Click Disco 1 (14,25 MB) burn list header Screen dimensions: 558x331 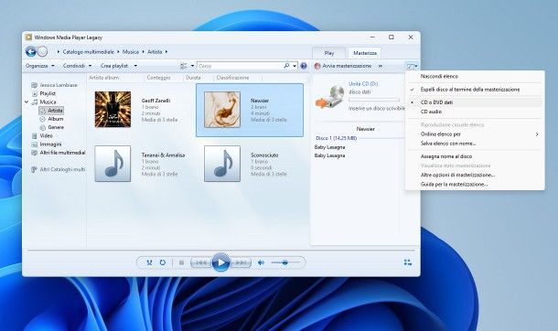(x=336, y=138)
